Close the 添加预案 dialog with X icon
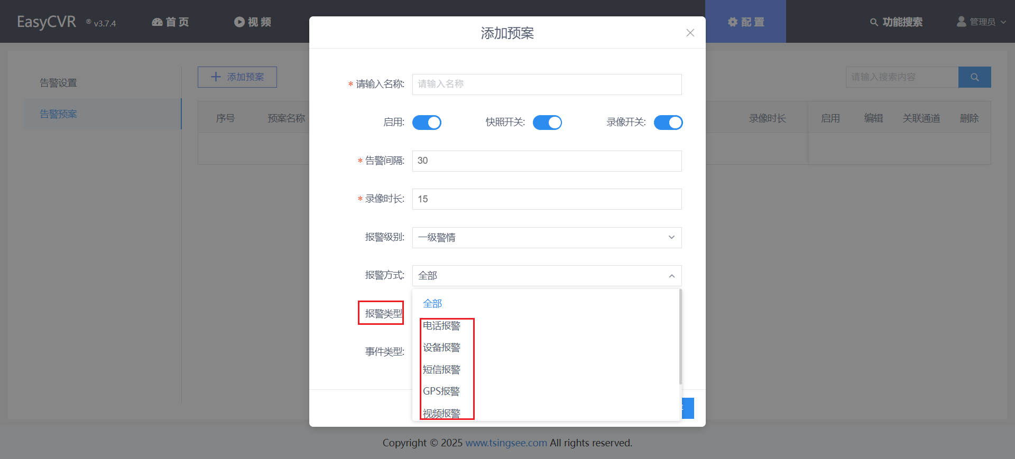The width and height of the screenshot is (1015, 459). point(690,33)
